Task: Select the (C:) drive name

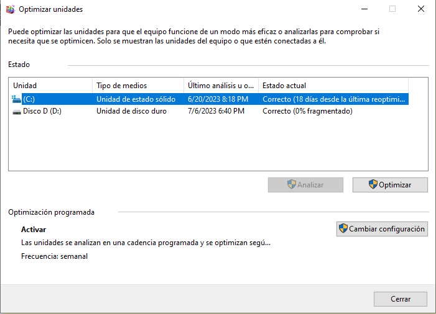Action: [29, 99]
